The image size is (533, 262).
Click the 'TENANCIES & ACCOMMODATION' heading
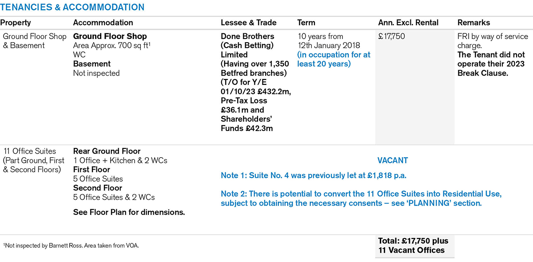coord(72,7)
